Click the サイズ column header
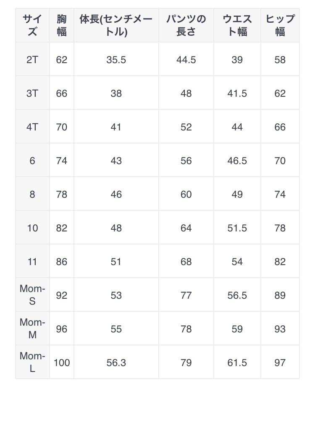This screenshot has width=315, height=422. tap(32, 25)
